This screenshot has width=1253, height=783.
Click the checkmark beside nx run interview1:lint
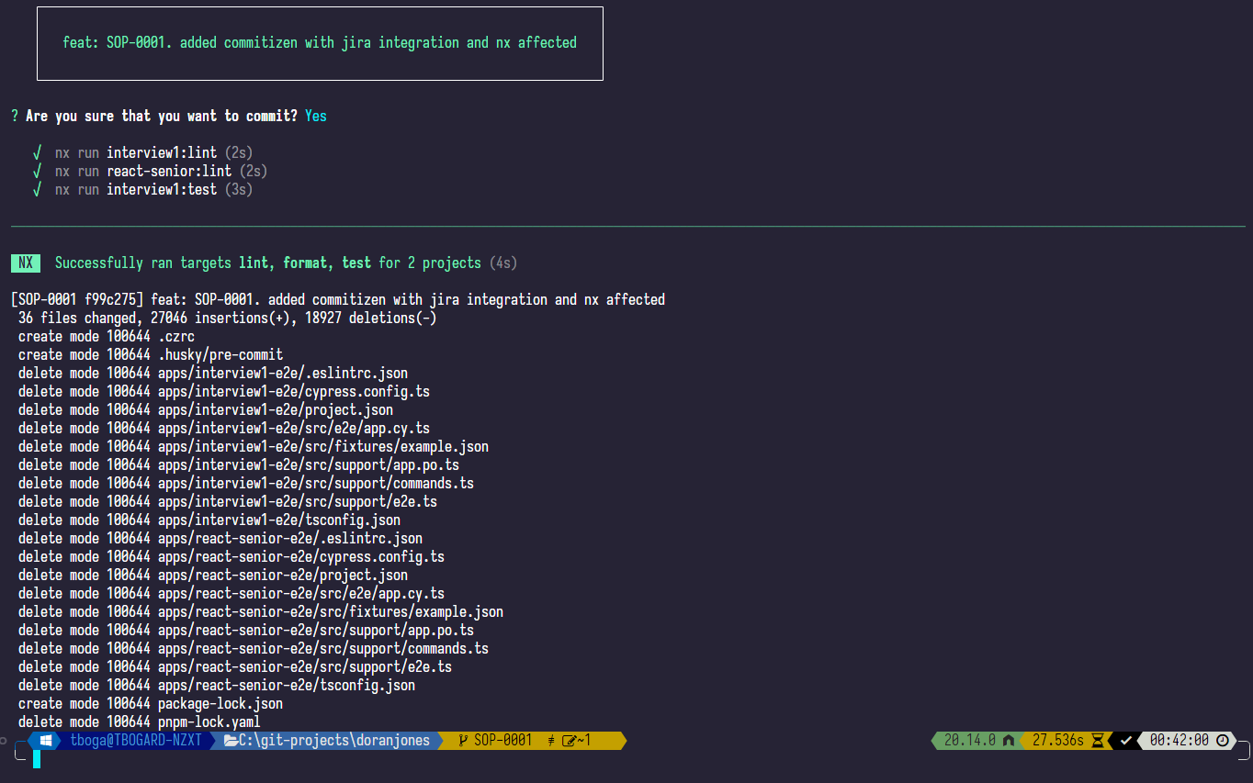coord(37,152)
